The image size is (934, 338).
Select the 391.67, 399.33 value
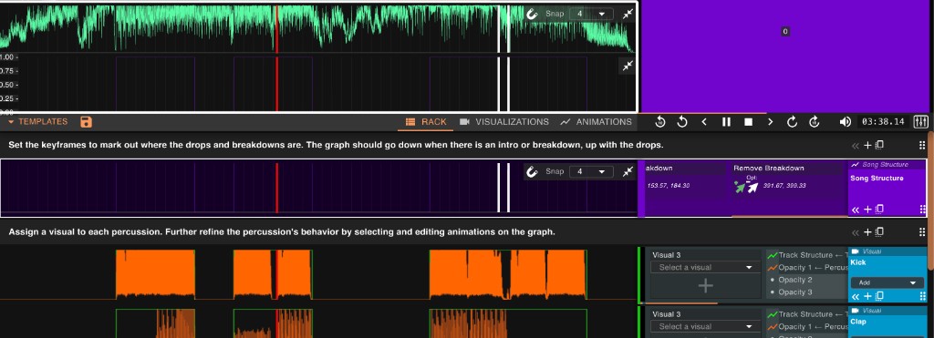coord(784,186)
